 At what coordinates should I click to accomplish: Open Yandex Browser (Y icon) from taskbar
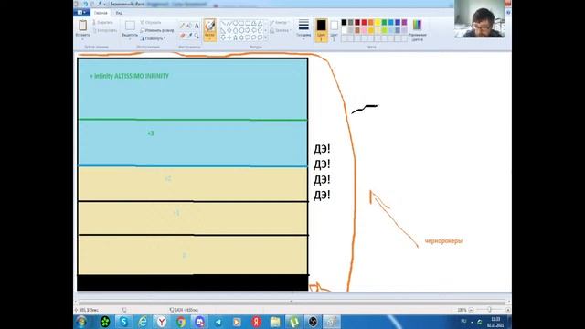pyautogui.click(x=162, y=322)
